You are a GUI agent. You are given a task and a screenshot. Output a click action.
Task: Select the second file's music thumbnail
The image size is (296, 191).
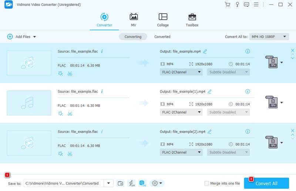click(x=29, y=103)
